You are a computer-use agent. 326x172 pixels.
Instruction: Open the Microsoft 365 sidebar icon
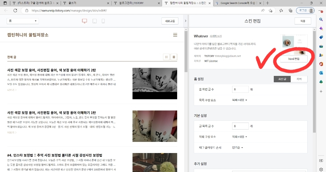coord(321,64)
